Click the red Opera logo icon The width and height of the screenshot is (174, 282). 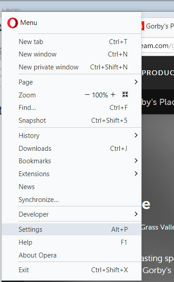point(12,23)
